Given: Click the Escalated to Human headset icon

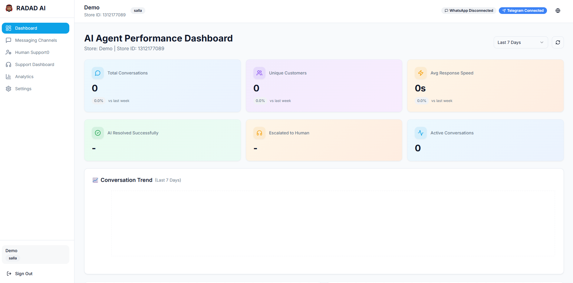Looking at the screenshot, I should (259, 133).
